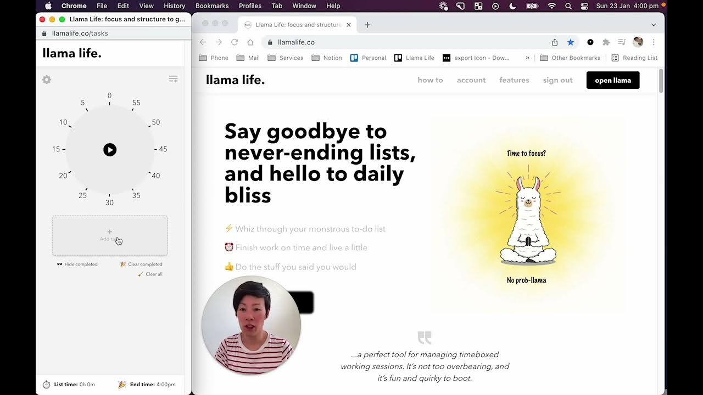This screenshot has height=395, width=703.
Task: Open the export Icon bookmark
Action: (x=476, y=58)
